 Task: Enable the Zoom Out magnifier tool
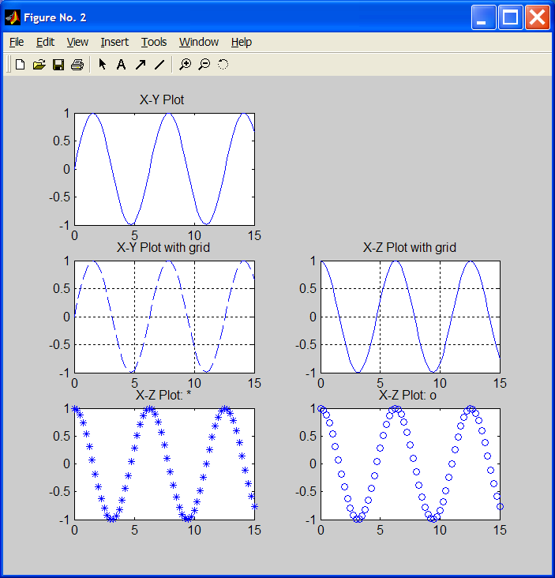(204, 65)
